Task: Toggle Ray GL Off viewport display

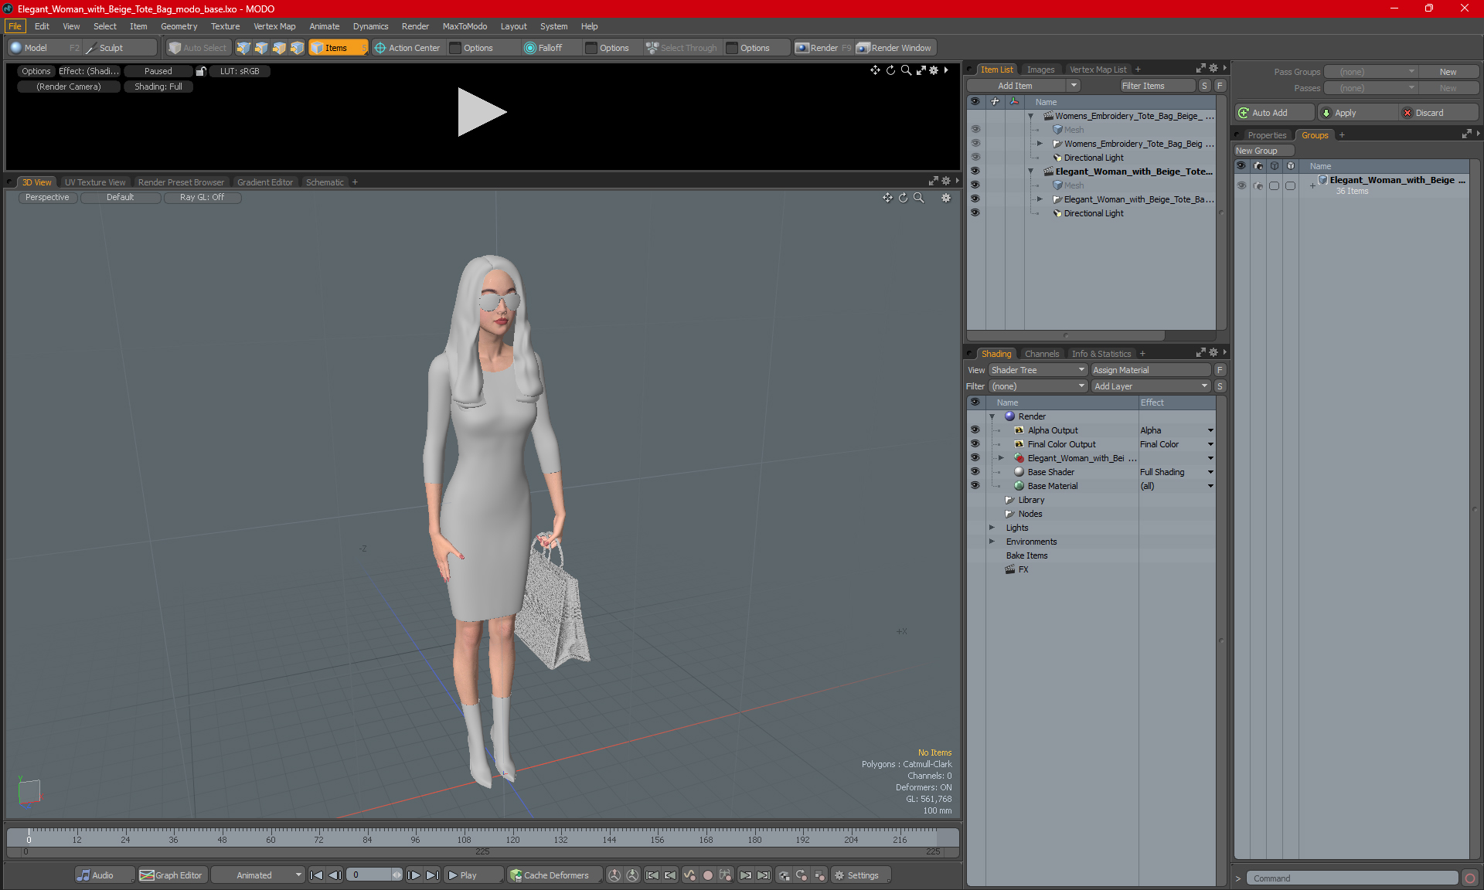Action: [x=203, y=197]
